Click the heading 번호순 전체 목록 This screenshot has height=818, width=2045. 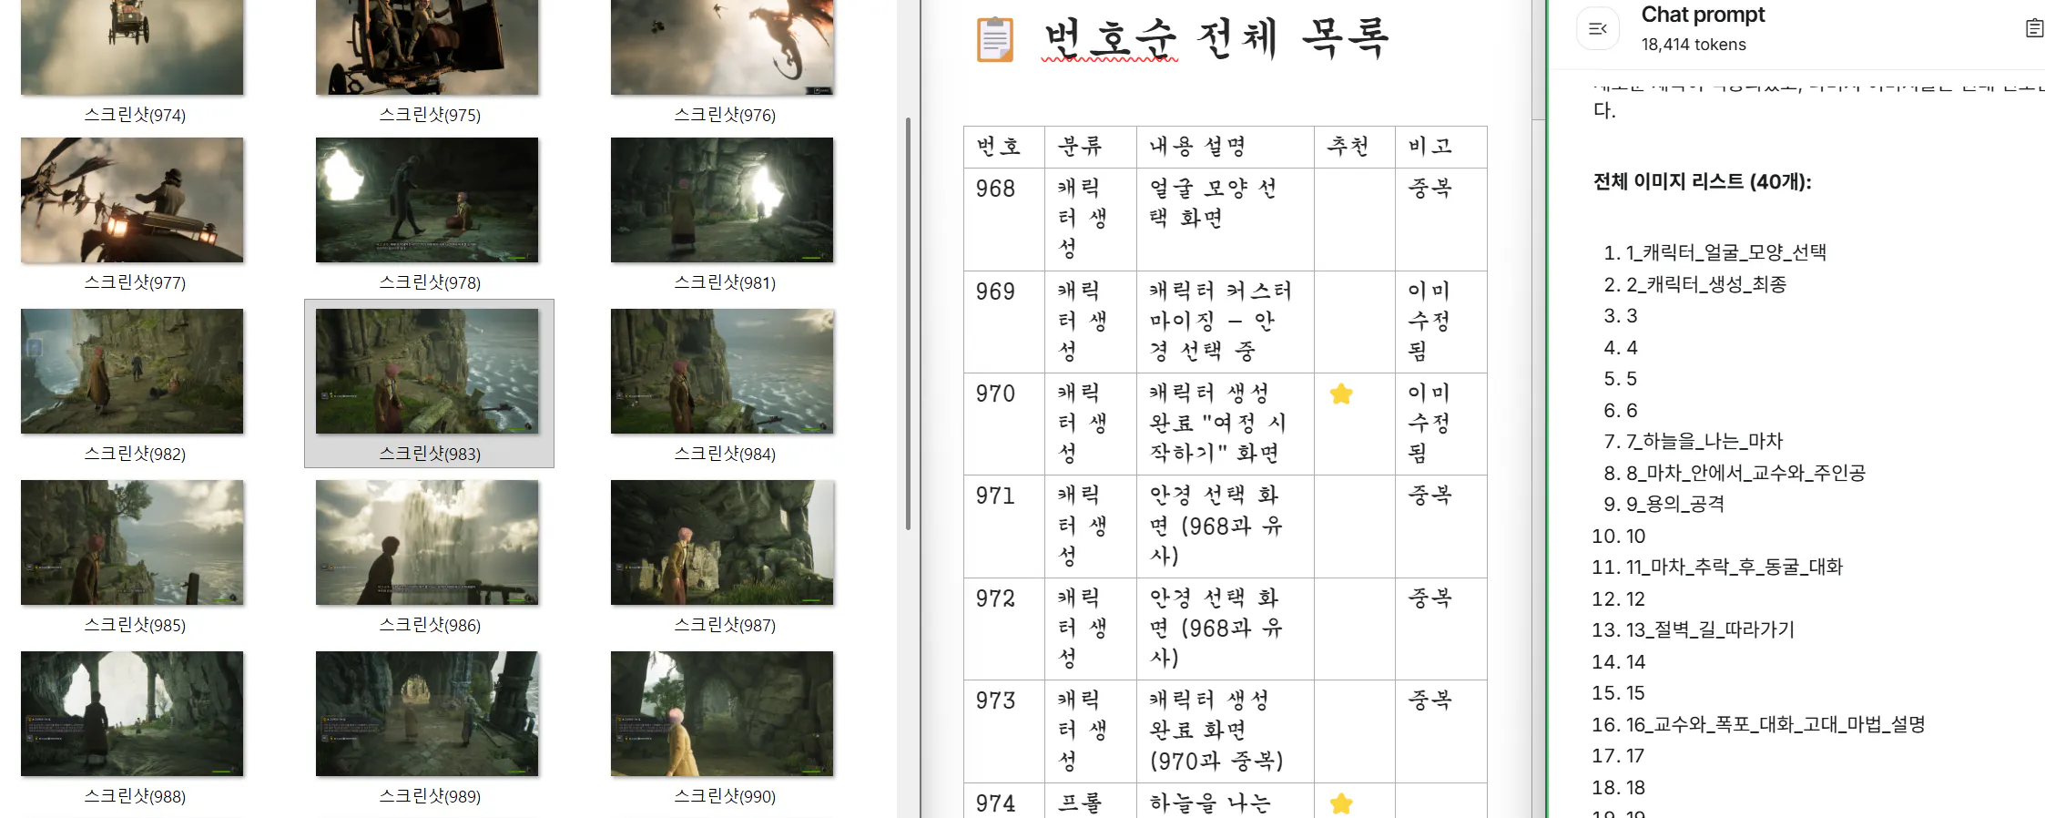pos(1216,40)
